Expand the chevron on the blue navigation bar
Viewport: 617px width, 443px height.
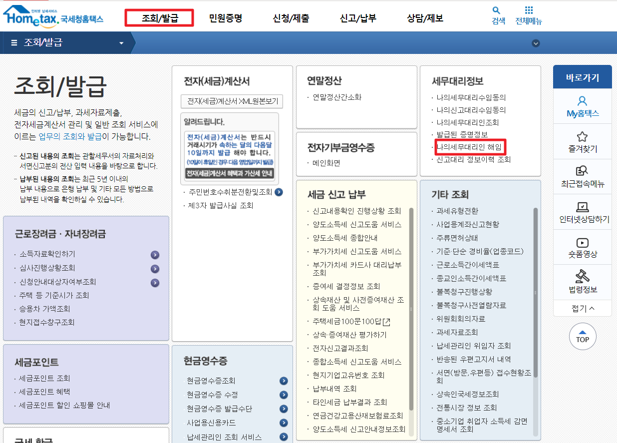(536, 43)
